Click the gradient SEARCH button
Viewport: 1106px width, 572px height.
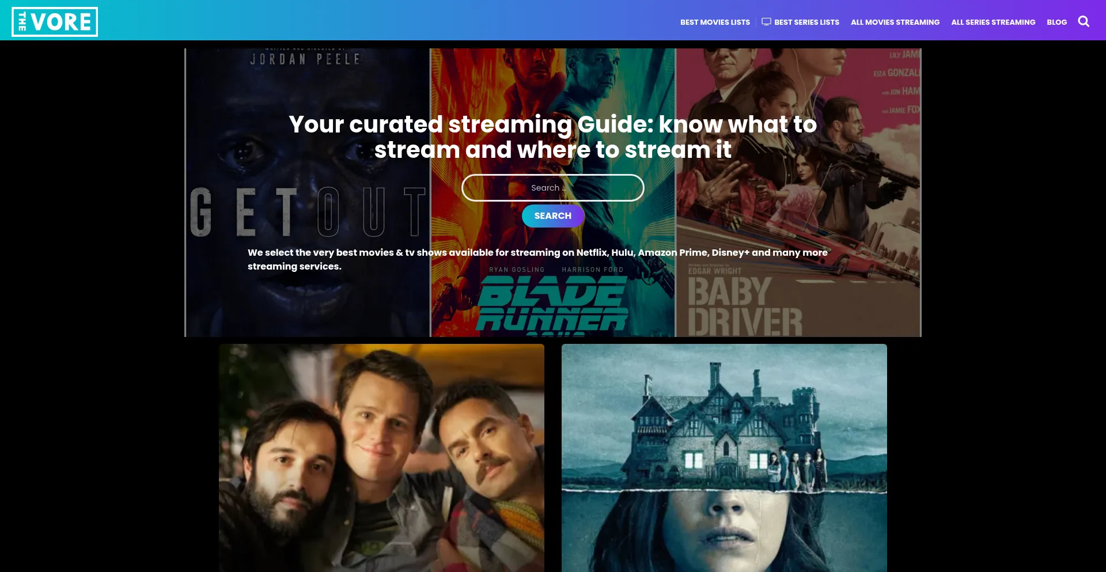[553, 216]
